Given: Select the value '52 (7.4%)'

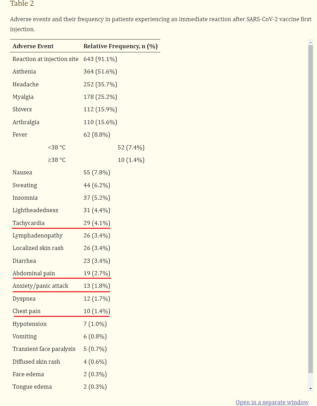Looking at the screenshot, I should coord(131,147).
